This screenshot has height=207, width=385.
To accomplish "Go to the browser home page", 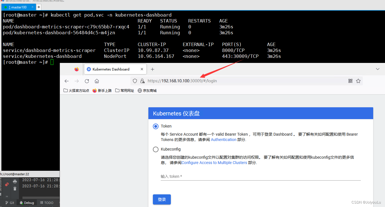I will pyautogui.click(x=97, y=81).
